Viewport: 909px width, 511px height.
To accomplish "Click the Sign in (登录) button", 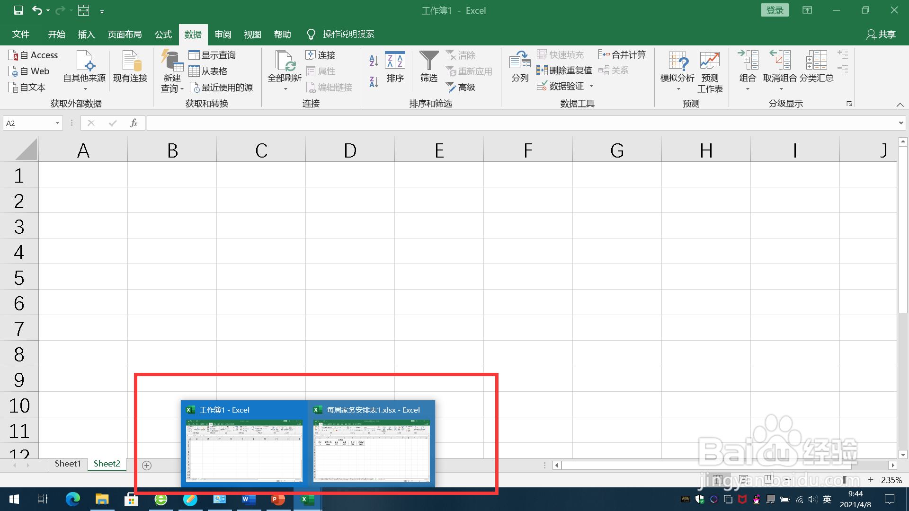I will pyautogui.click(x=775, y=10).
